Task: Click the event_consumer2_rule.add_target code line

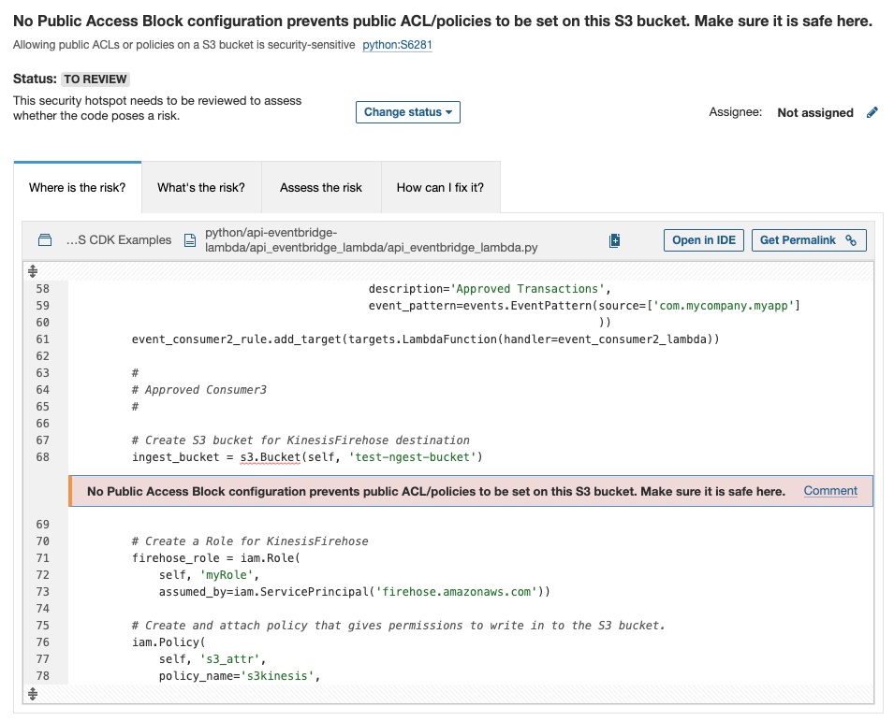Action: click(425, 339)
